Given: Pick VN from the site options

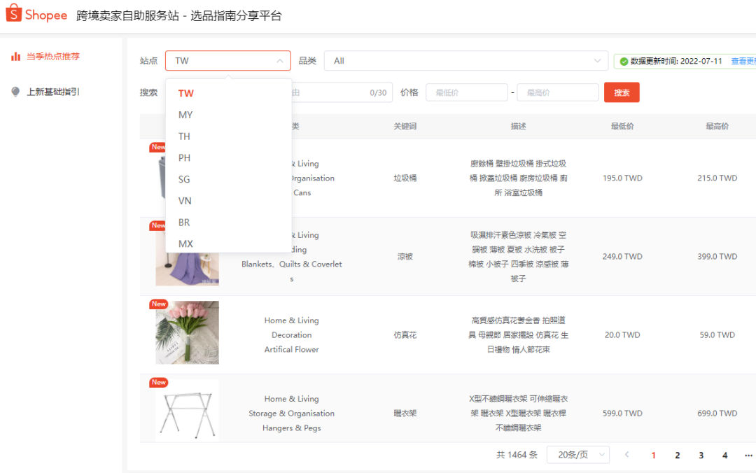Looking at the screenshot, I should 185,201.
